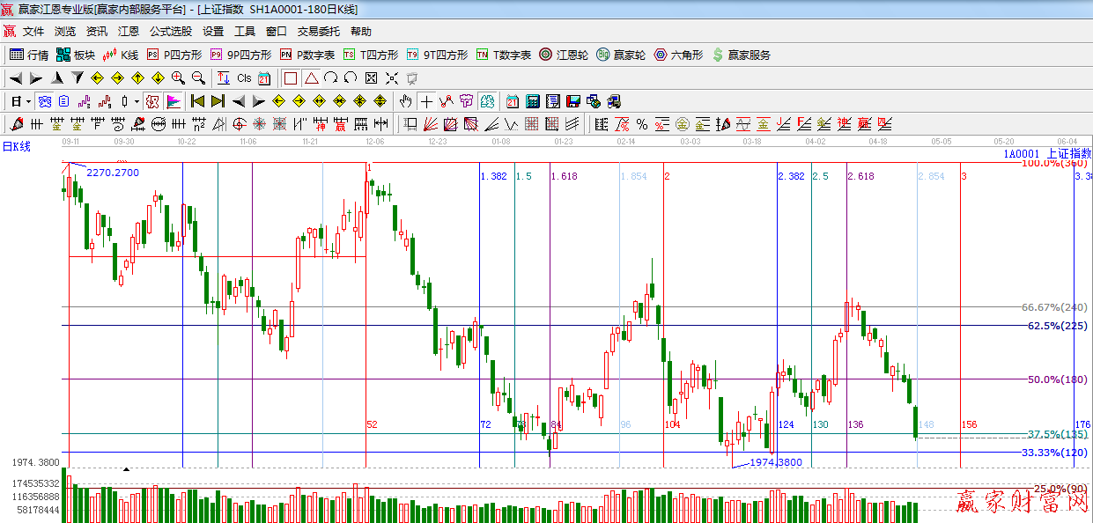Toggle the crosshair cursor mode
The width and height of the screenshot is (1093, 523).
[x=426, y=101]
